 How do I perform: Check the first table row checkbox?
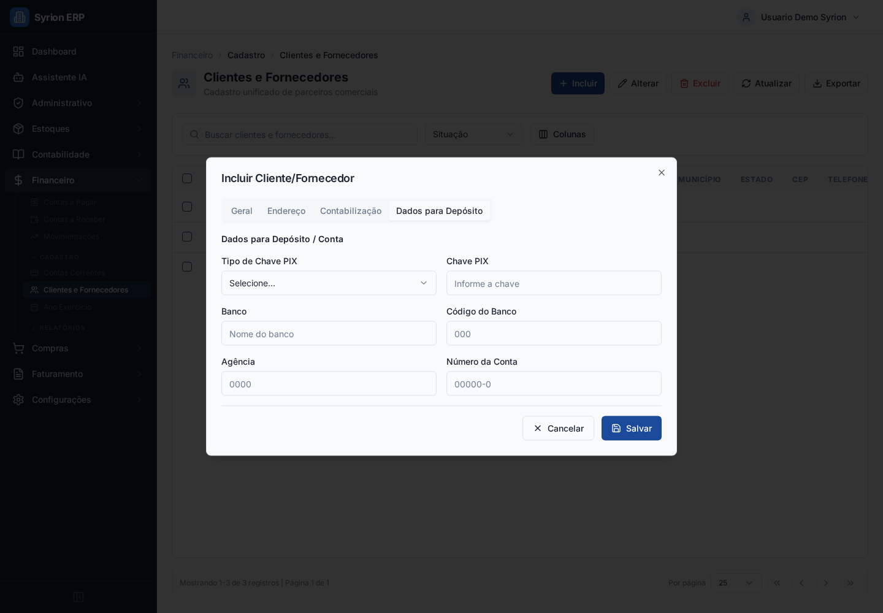[x=187, y=207]
